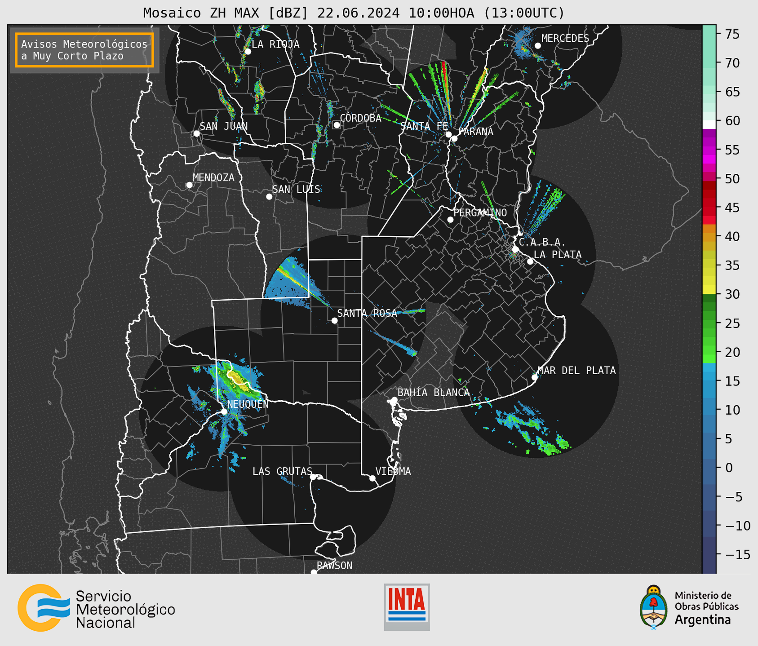The image size is (758, 646).
Task: Click the 75 dBZ color scale label
Action: (732, 34)
